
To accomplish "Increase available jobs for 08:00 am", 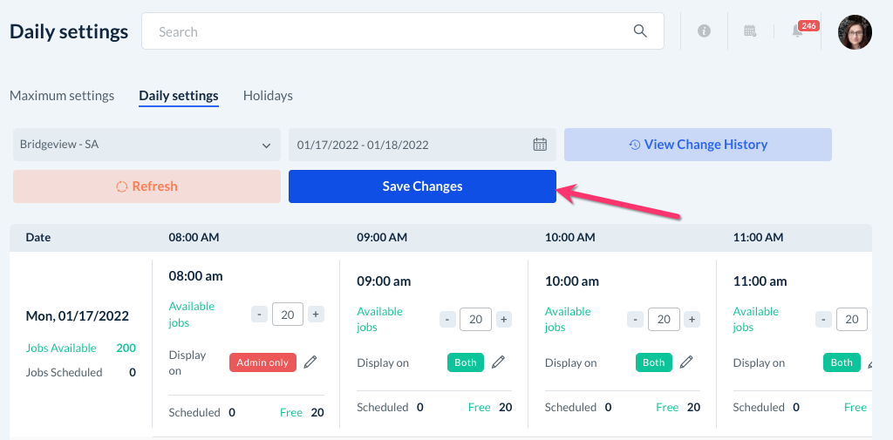I will click(x=316, y=315).
